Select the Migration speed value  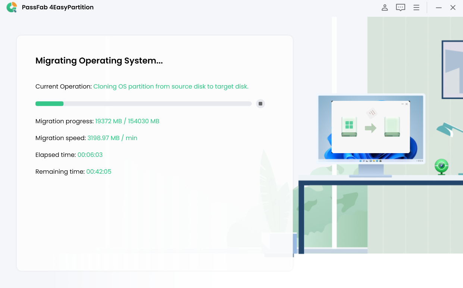[x=112, y=138]
